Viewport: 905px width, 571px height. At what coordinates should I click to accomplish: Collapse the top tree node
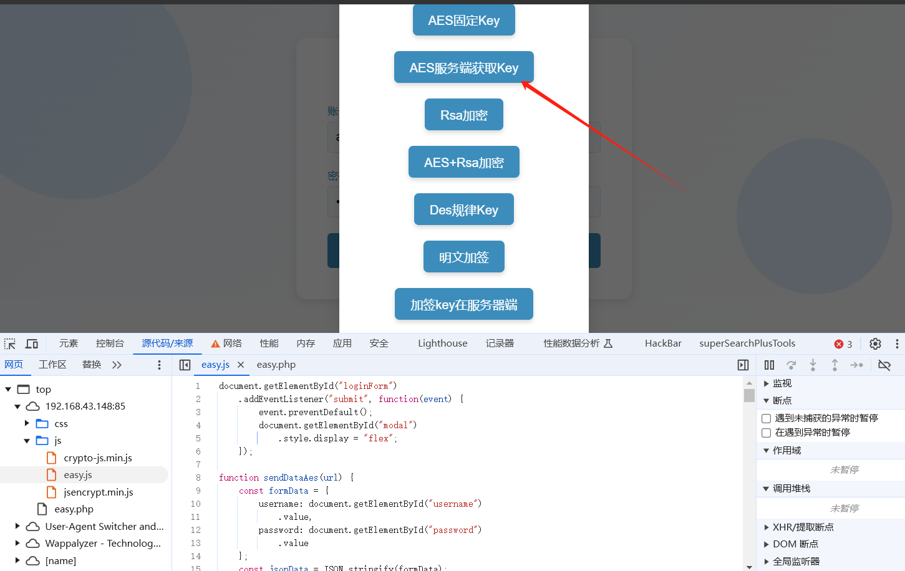coord(8,389)
